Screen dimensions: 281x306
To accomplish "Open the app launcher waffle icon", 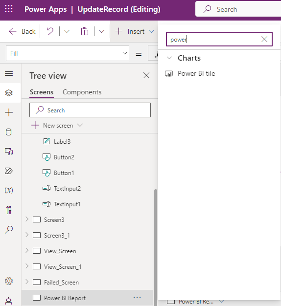I will click(x=9, y=9).
